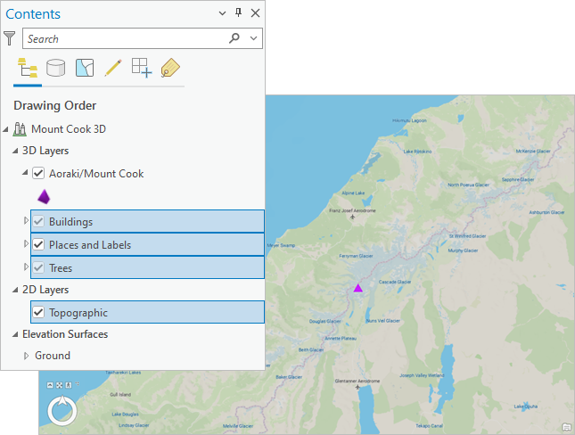Toggle Places and Labels layer visibility

pos(38,244)
